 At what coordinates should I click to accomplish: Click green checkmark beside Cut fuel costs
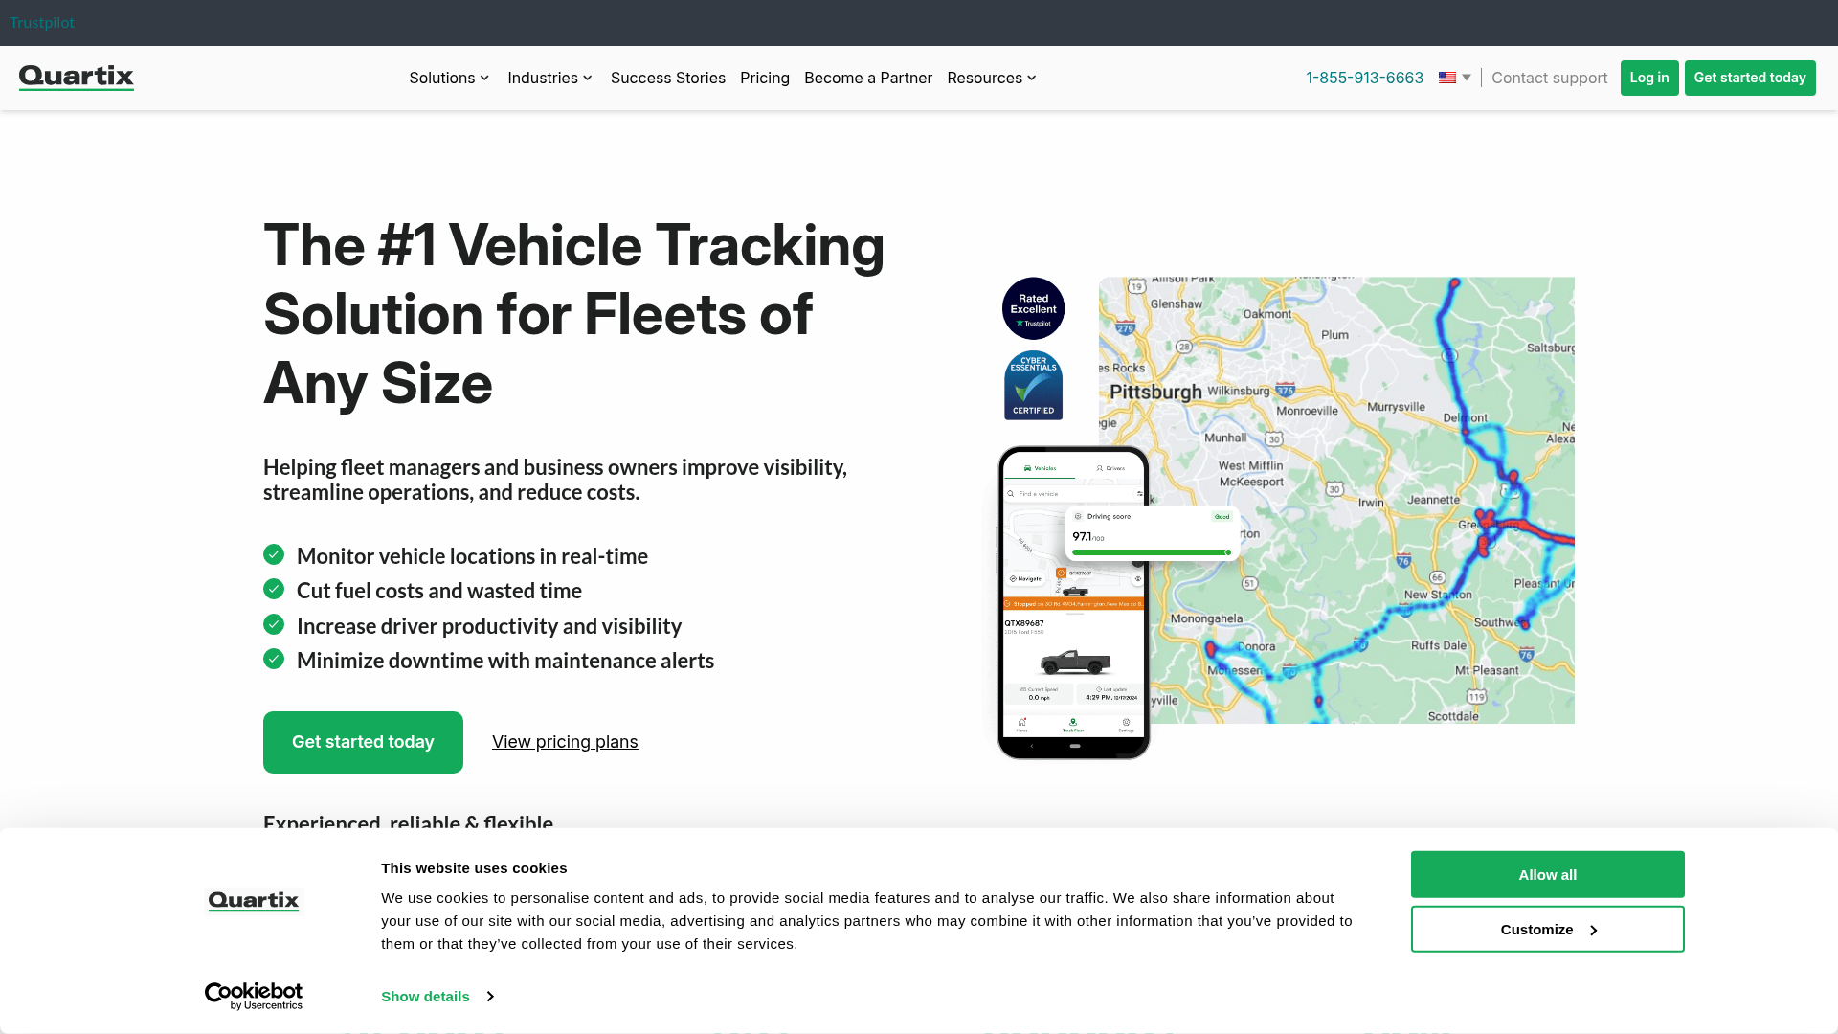(274, 589)
